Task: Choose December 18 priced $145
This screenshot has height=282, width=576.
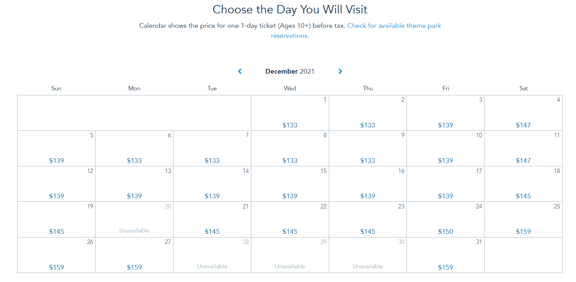Action: pyautogui.click(x=523, y=184)
